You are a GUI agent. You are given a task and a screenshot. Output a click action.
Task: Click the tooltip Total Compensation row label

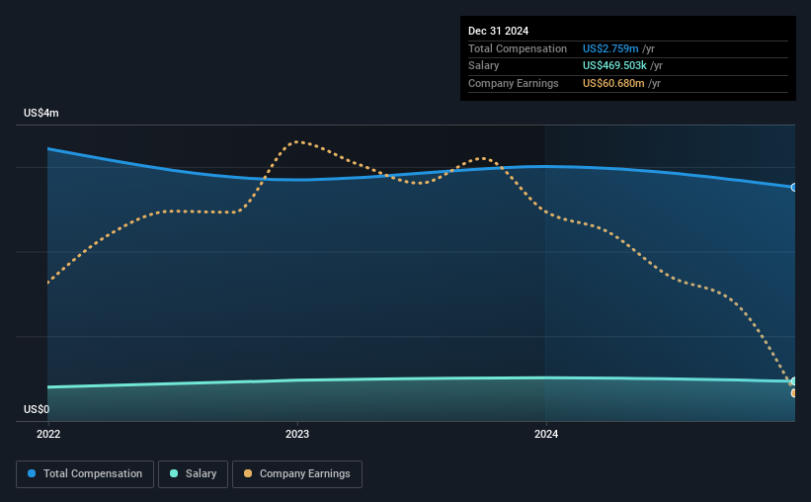518,48
